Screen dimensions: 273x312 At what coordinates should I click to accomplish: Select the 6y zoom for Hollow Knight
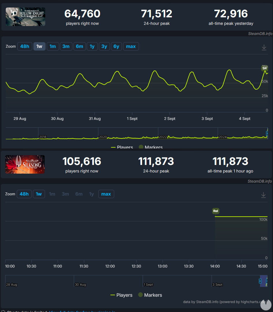coord(116,46)
